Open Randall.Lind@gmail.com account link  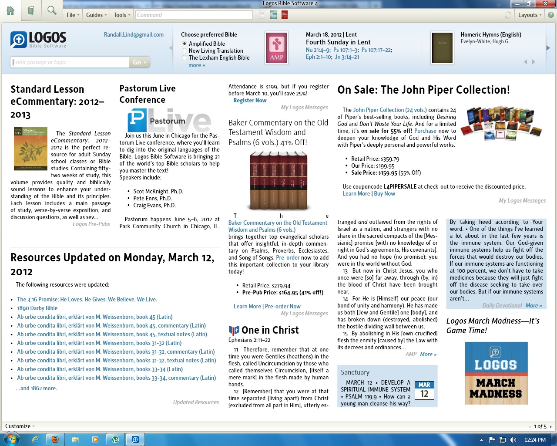click(x=134, y=35)
